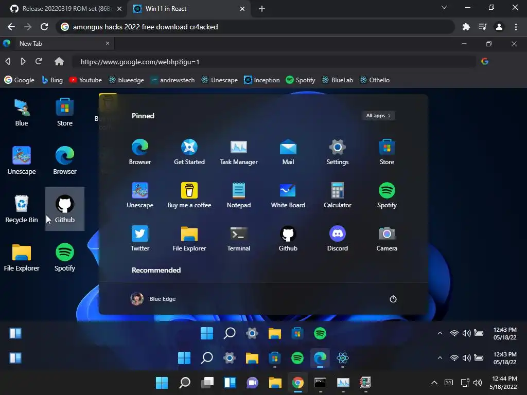Launch Unescape from the Pinned grid
The width and height of the screenshot is (527, 395).
(140, 195)
